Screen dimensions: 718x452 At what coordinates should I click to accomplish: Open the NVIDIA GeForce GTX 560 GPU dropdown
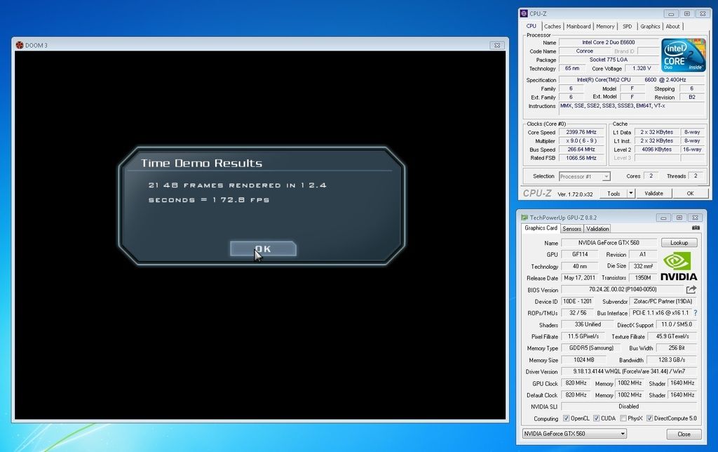[x=574, y=434]
